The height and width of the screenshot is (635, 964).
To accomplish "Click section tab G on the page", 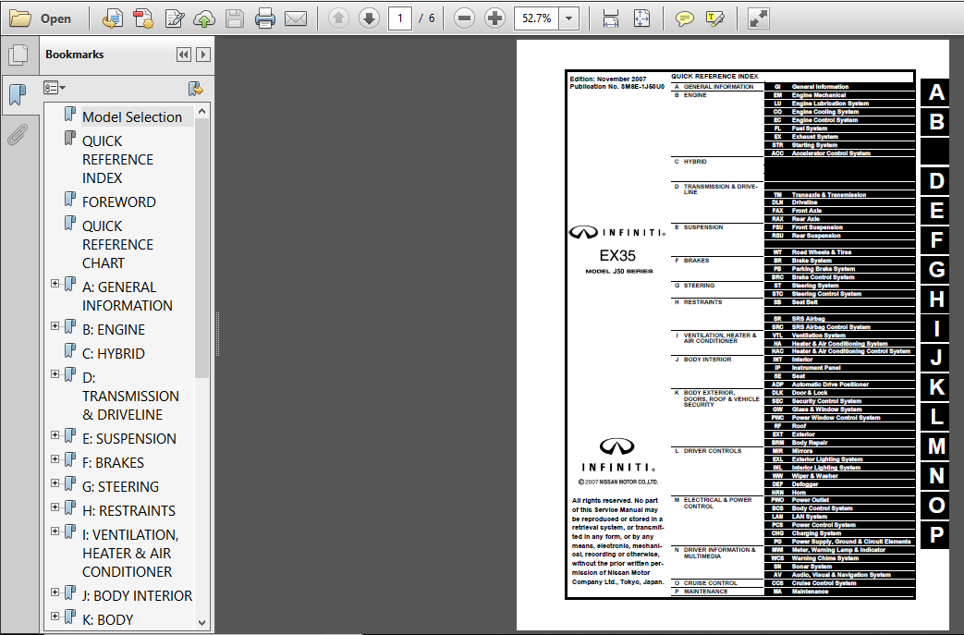I will tap(935, 270).
